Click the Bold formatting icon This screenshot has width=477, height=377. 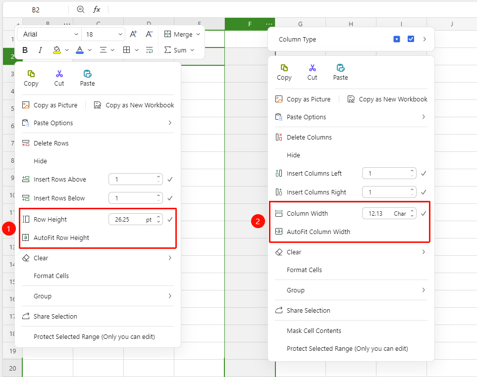25,50
